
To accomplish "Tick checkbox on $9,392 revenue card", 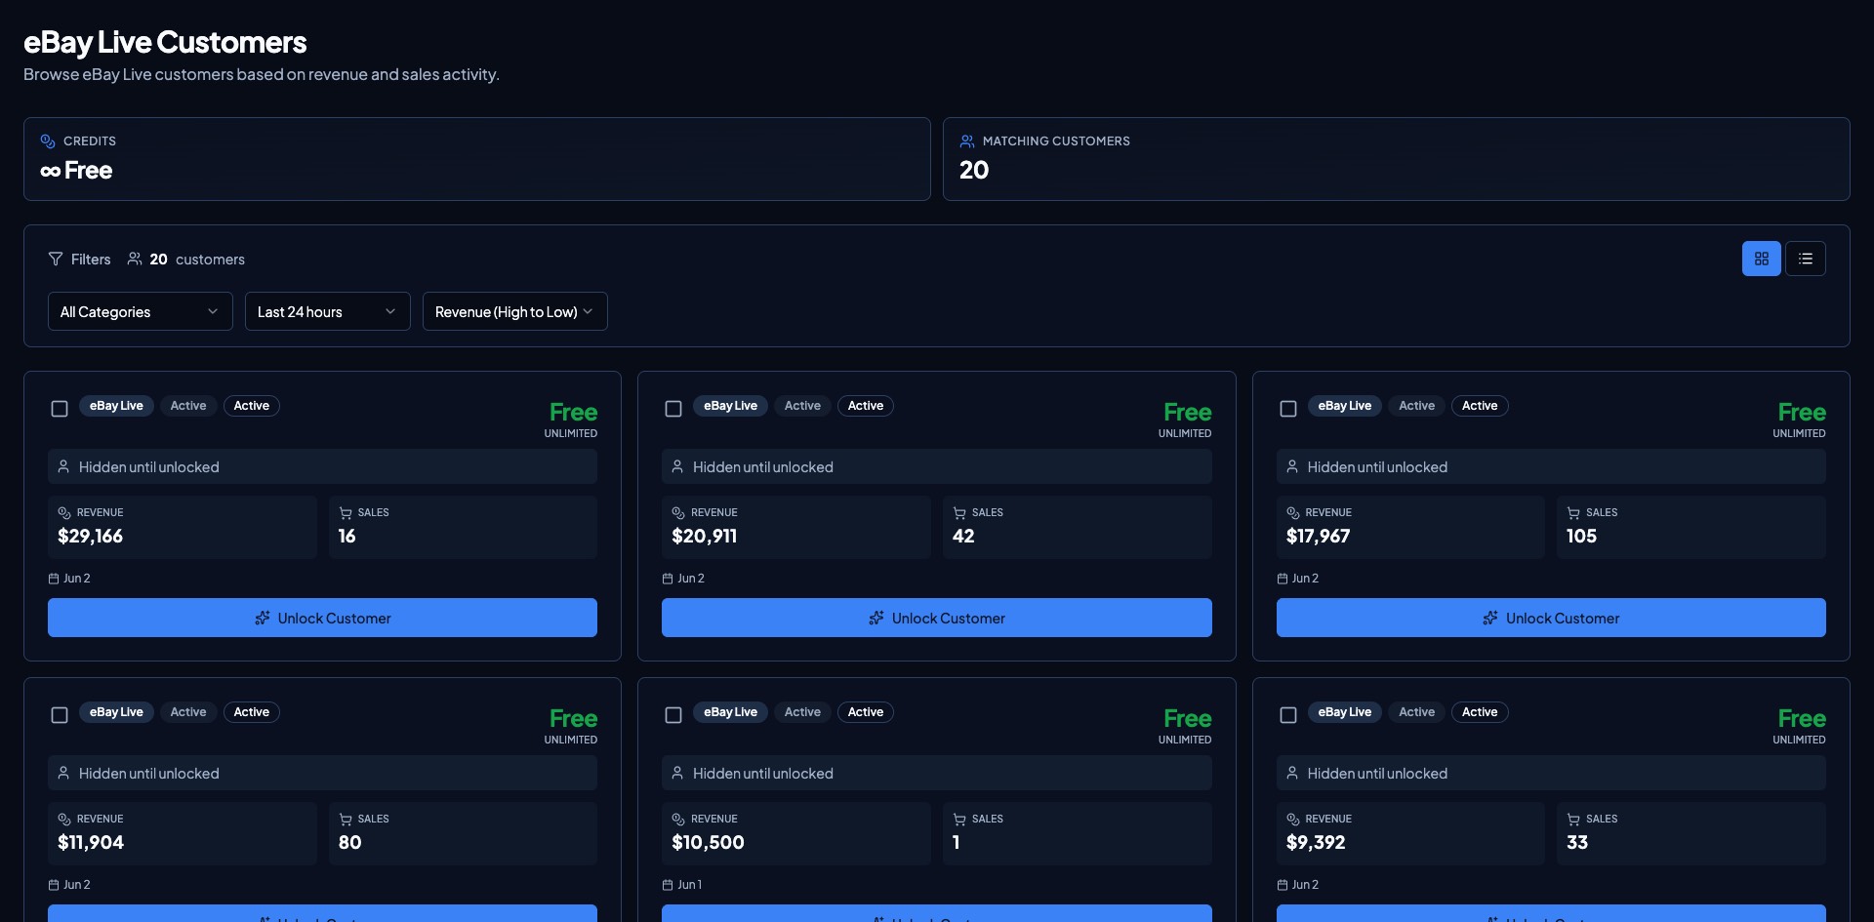I will pos(1288,715).
